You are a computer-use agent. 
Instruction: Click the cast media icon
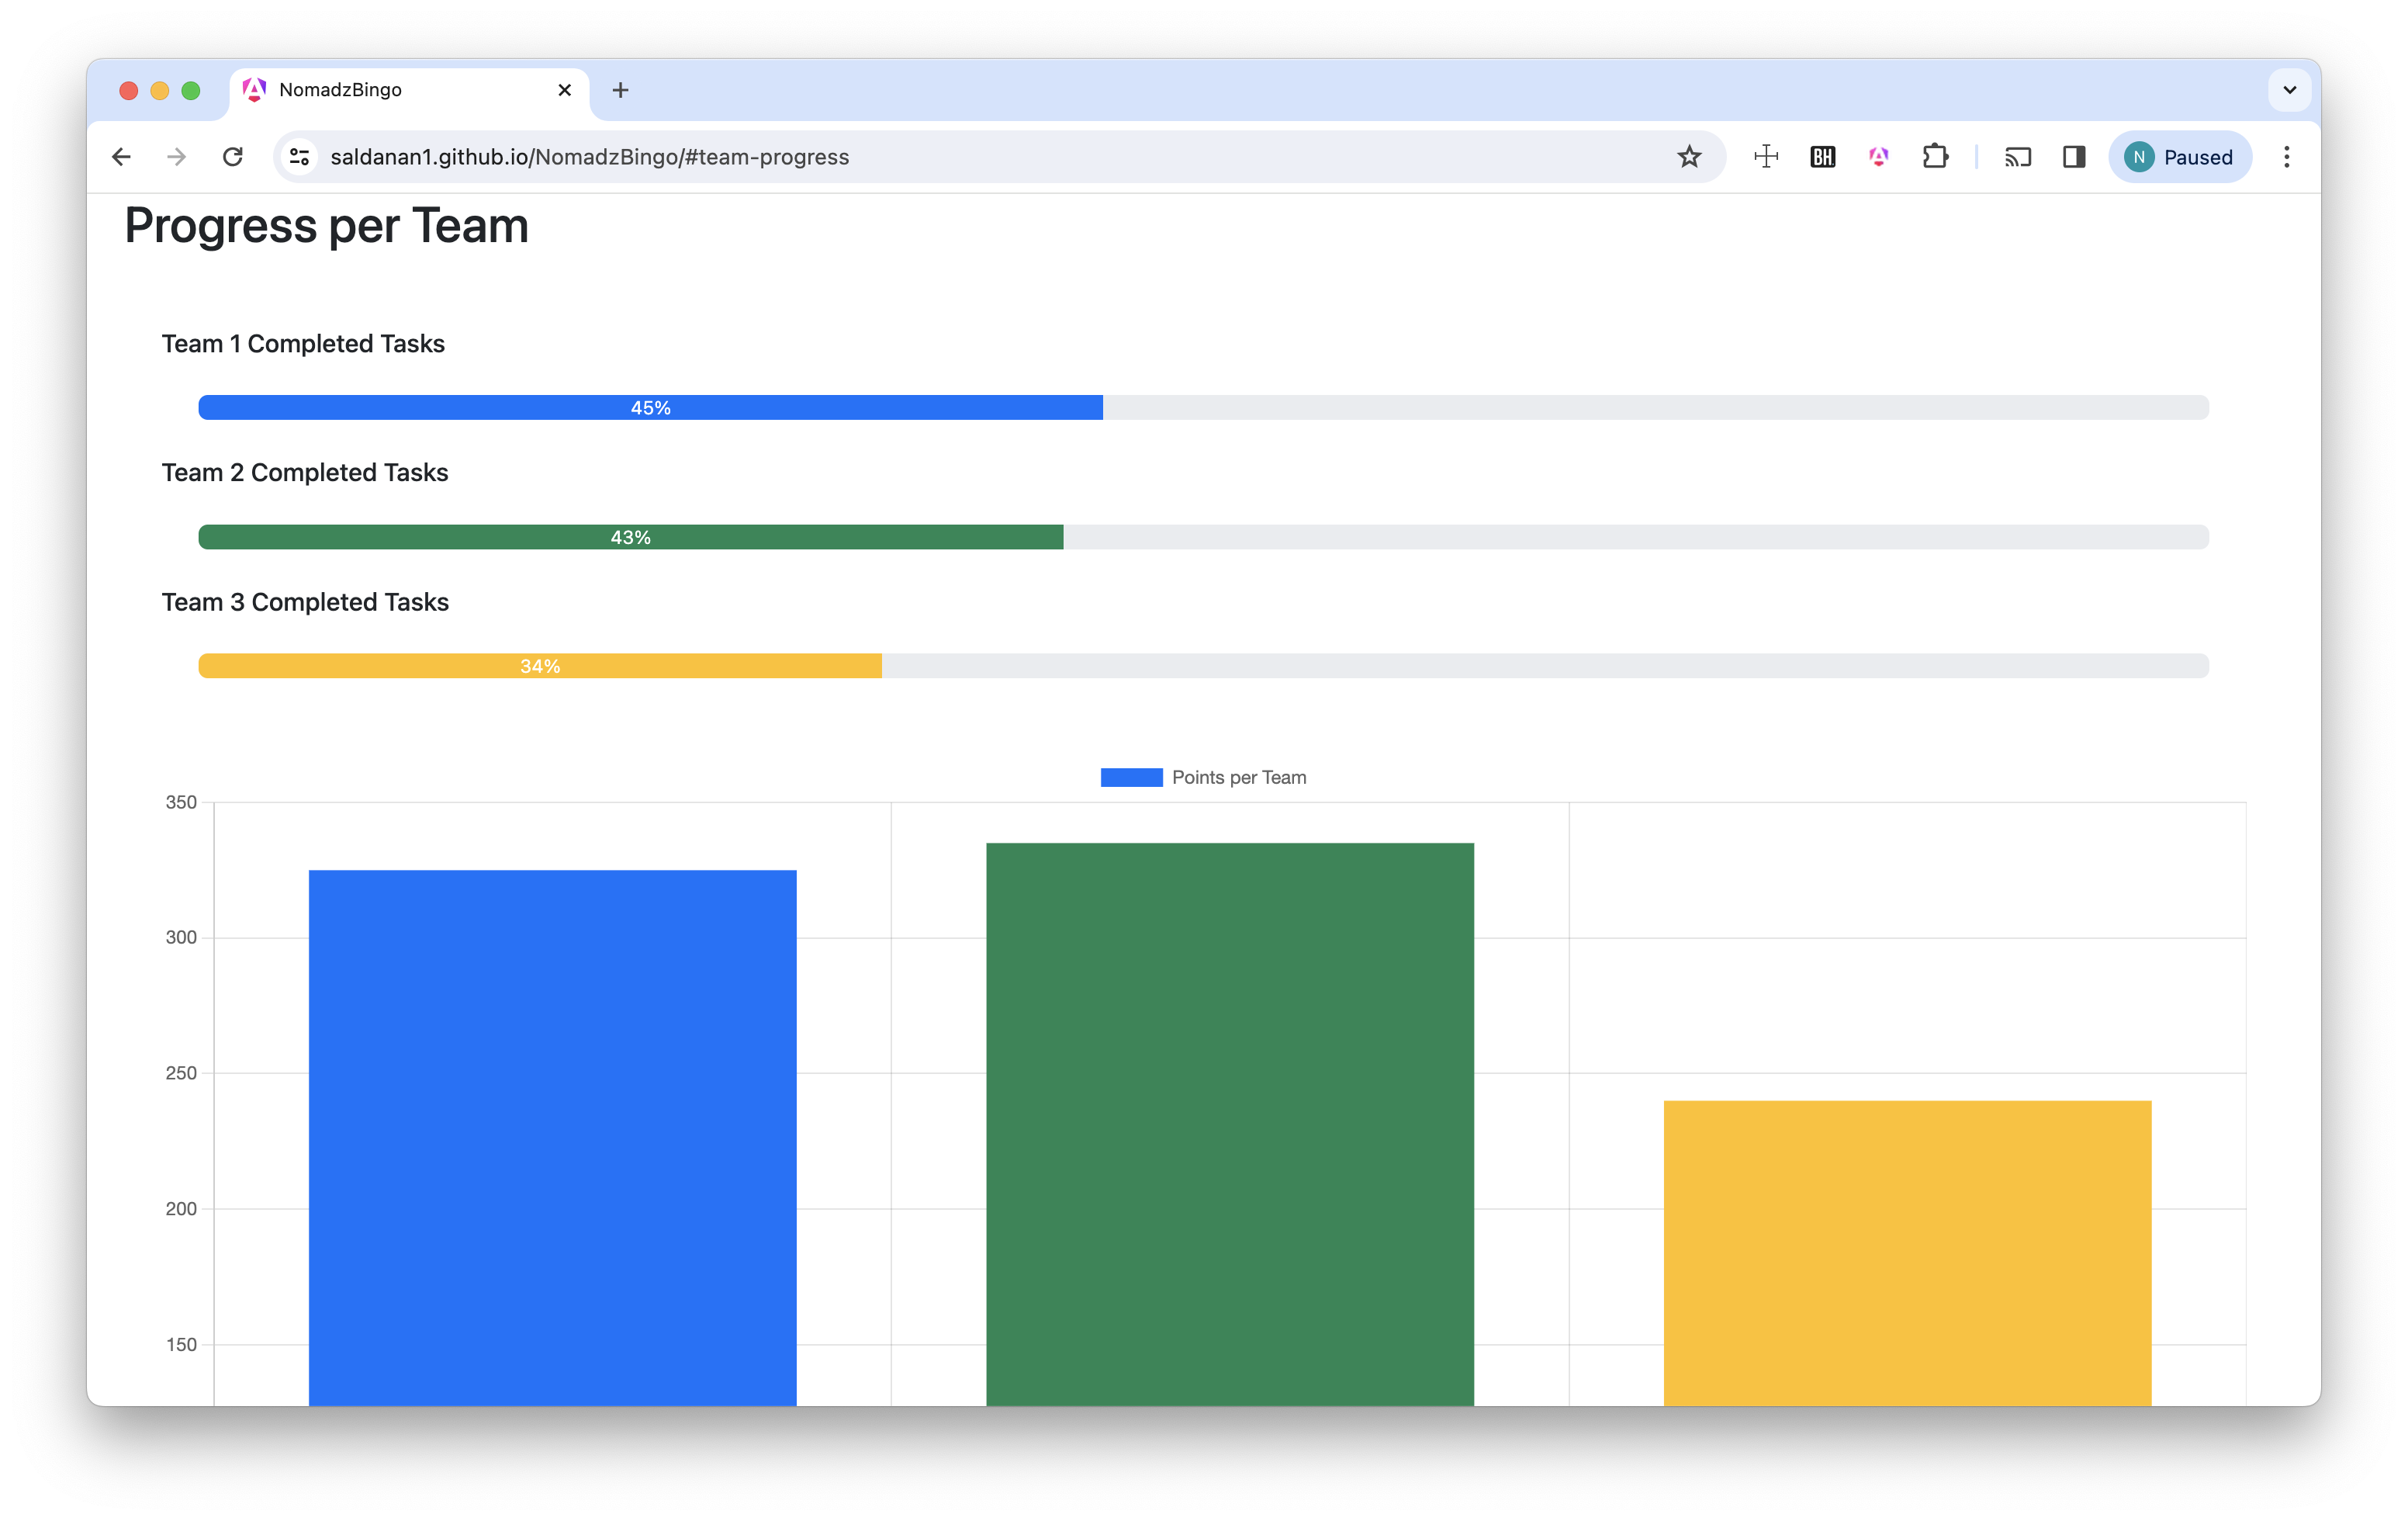click(x=2018, y=157)
